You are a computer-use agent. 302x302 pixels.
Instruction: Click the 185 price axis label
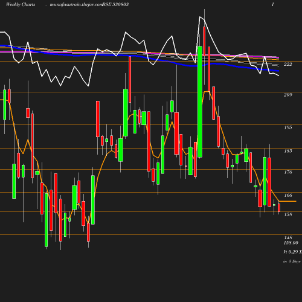click(x=288, y=151)
